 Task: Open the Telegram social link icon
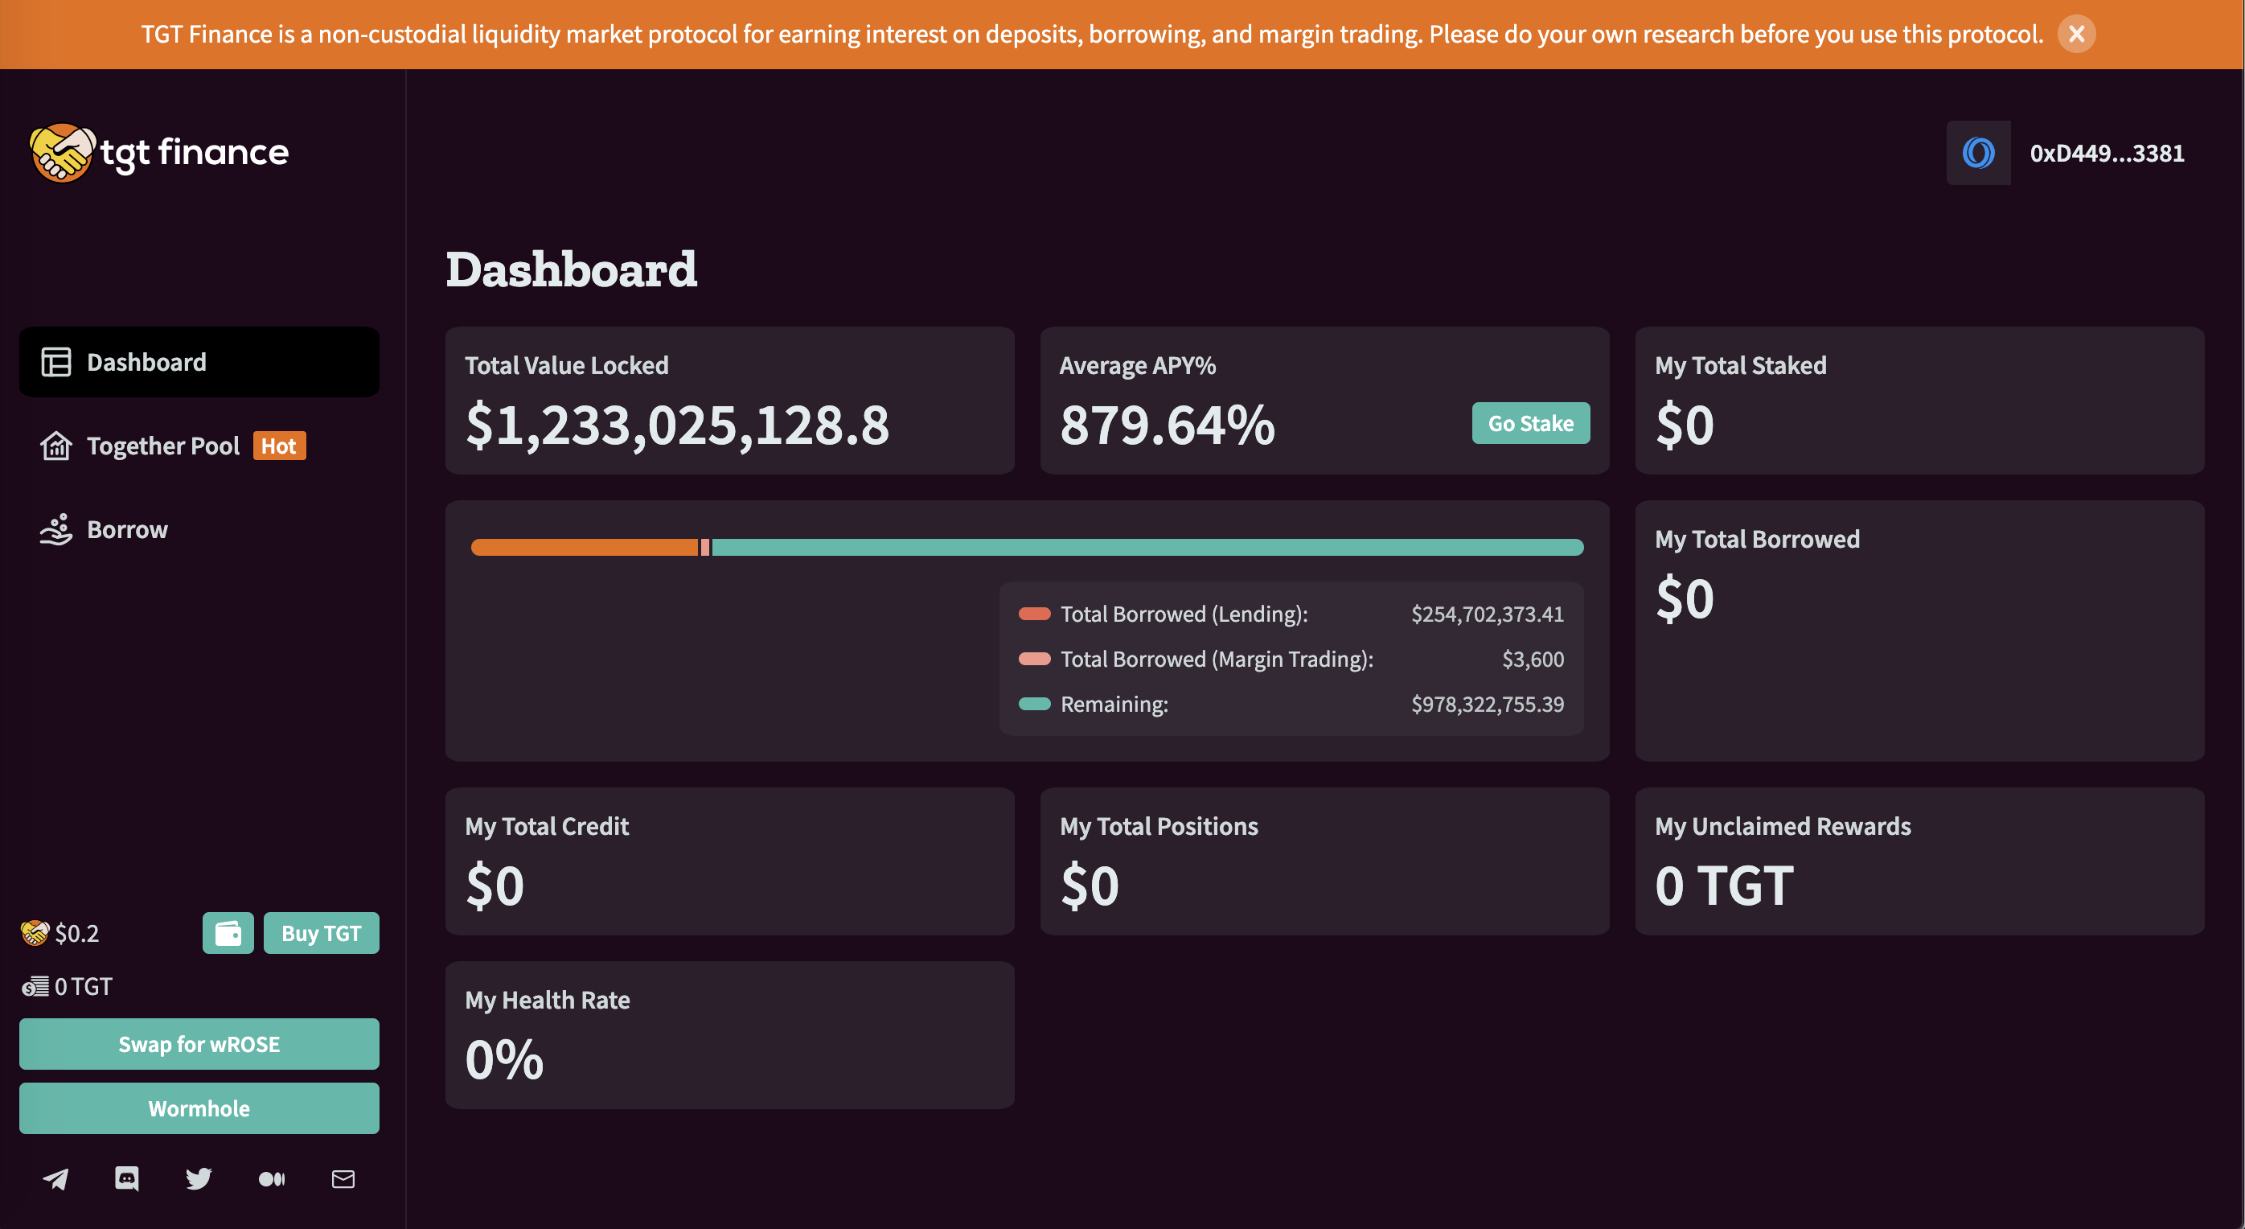click(55, 1178)
